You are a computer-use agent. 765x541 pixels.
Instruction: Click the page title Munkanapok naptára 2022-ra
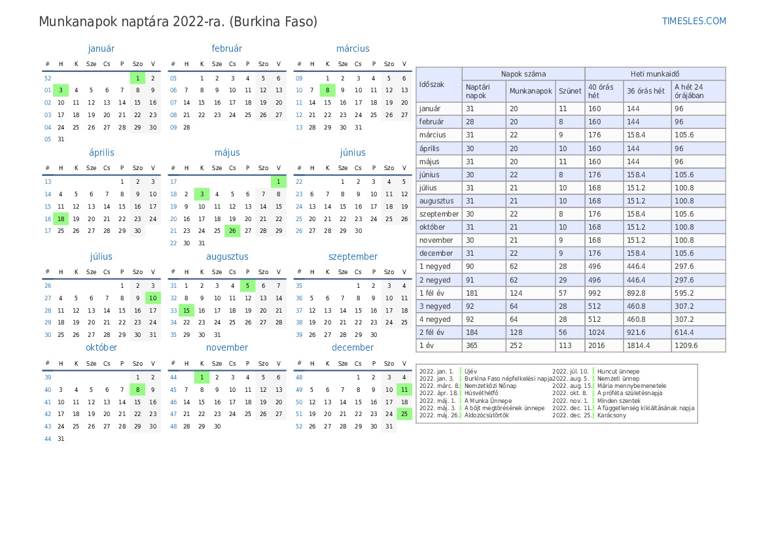(x=178, y=22)
